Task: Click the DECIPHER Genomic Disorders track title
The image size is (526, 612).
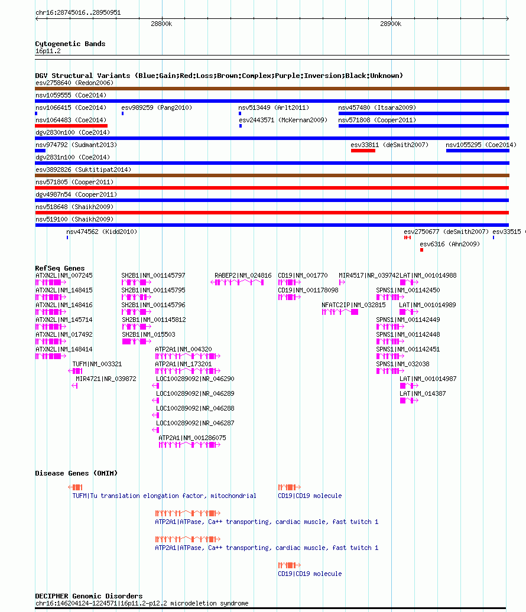Action: [x=89, y=596]
